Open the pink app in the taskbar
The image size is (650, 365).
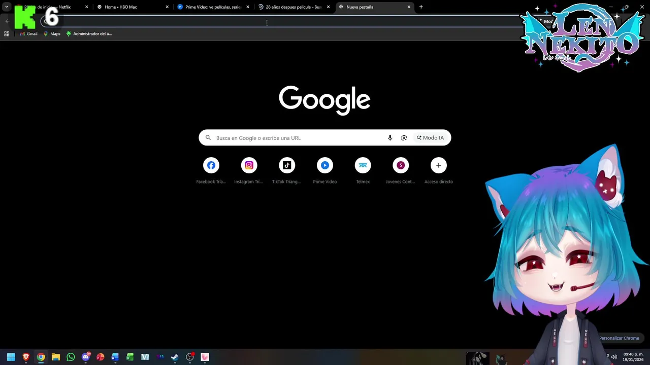[x=205, y=357]
